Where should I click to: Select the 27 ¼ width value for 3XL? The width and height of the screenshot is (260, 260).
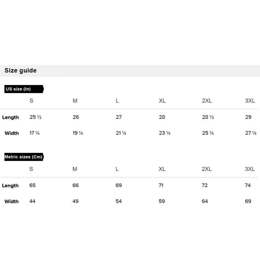[x=250, y=133]
